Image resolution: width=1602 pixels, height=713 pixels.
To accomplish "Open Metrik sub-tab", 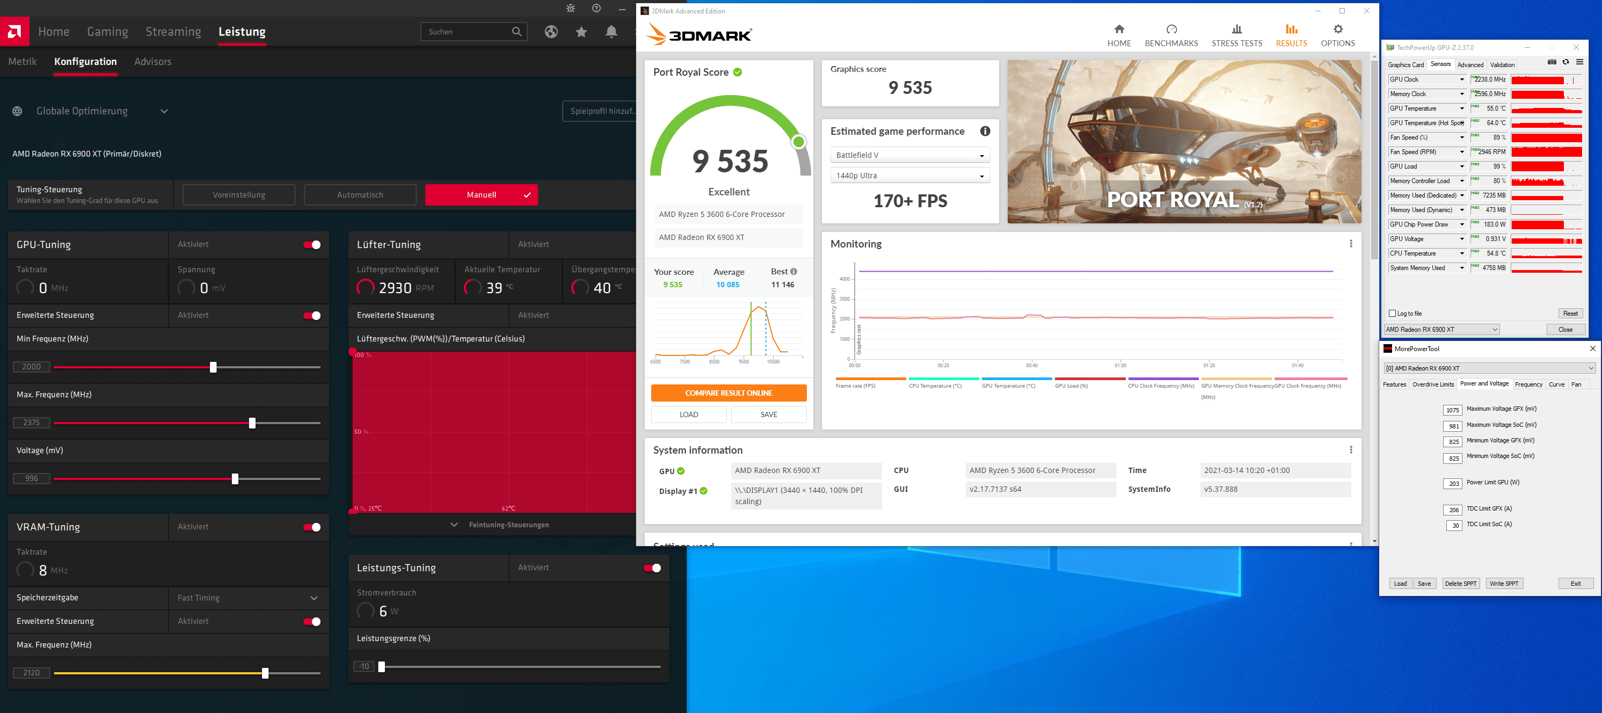I will click(23, 62).
